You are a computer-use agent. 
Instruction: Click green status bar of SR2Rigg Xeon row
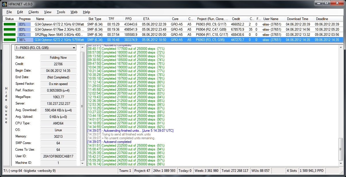coord(9,34)
